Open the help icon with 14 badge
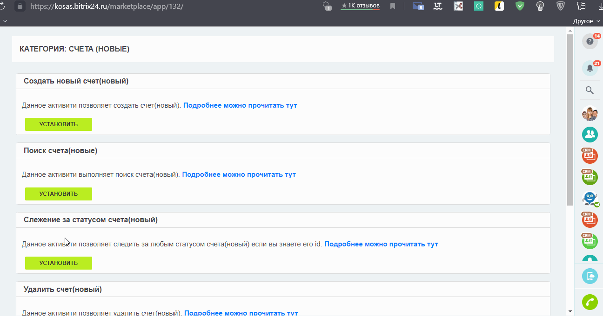Viewport: 603px width, 316px height. tap(590, 41)
